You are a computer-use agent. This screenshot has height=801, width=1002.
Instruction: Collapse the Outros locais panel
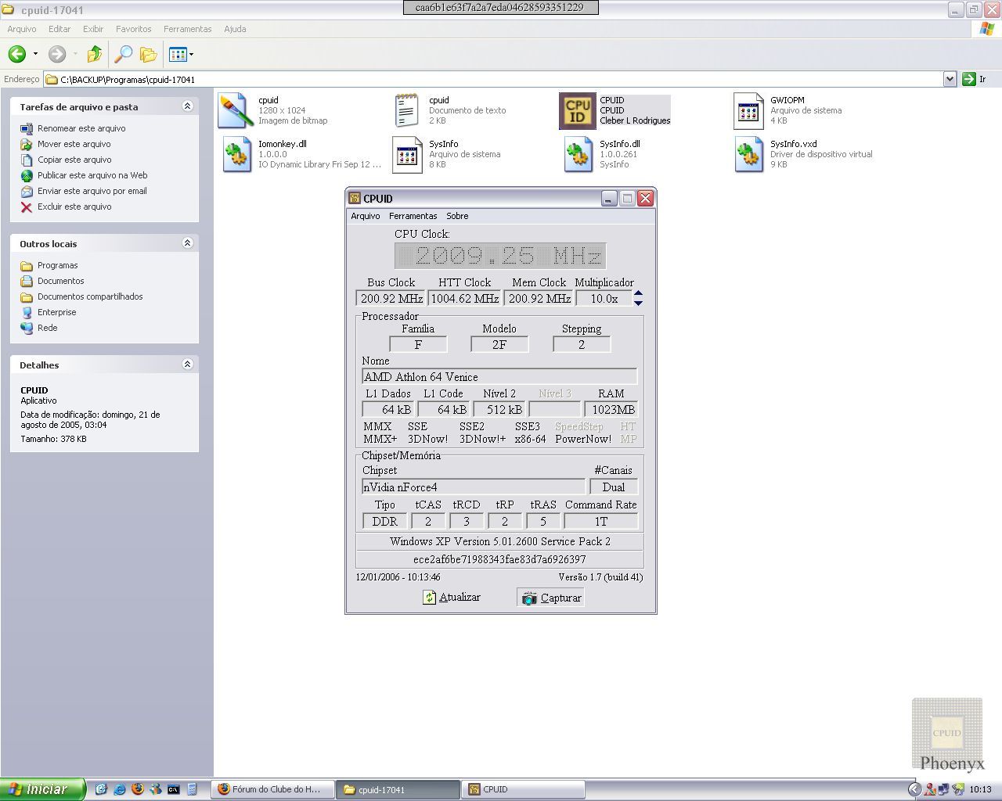click(x=187, y=243)
